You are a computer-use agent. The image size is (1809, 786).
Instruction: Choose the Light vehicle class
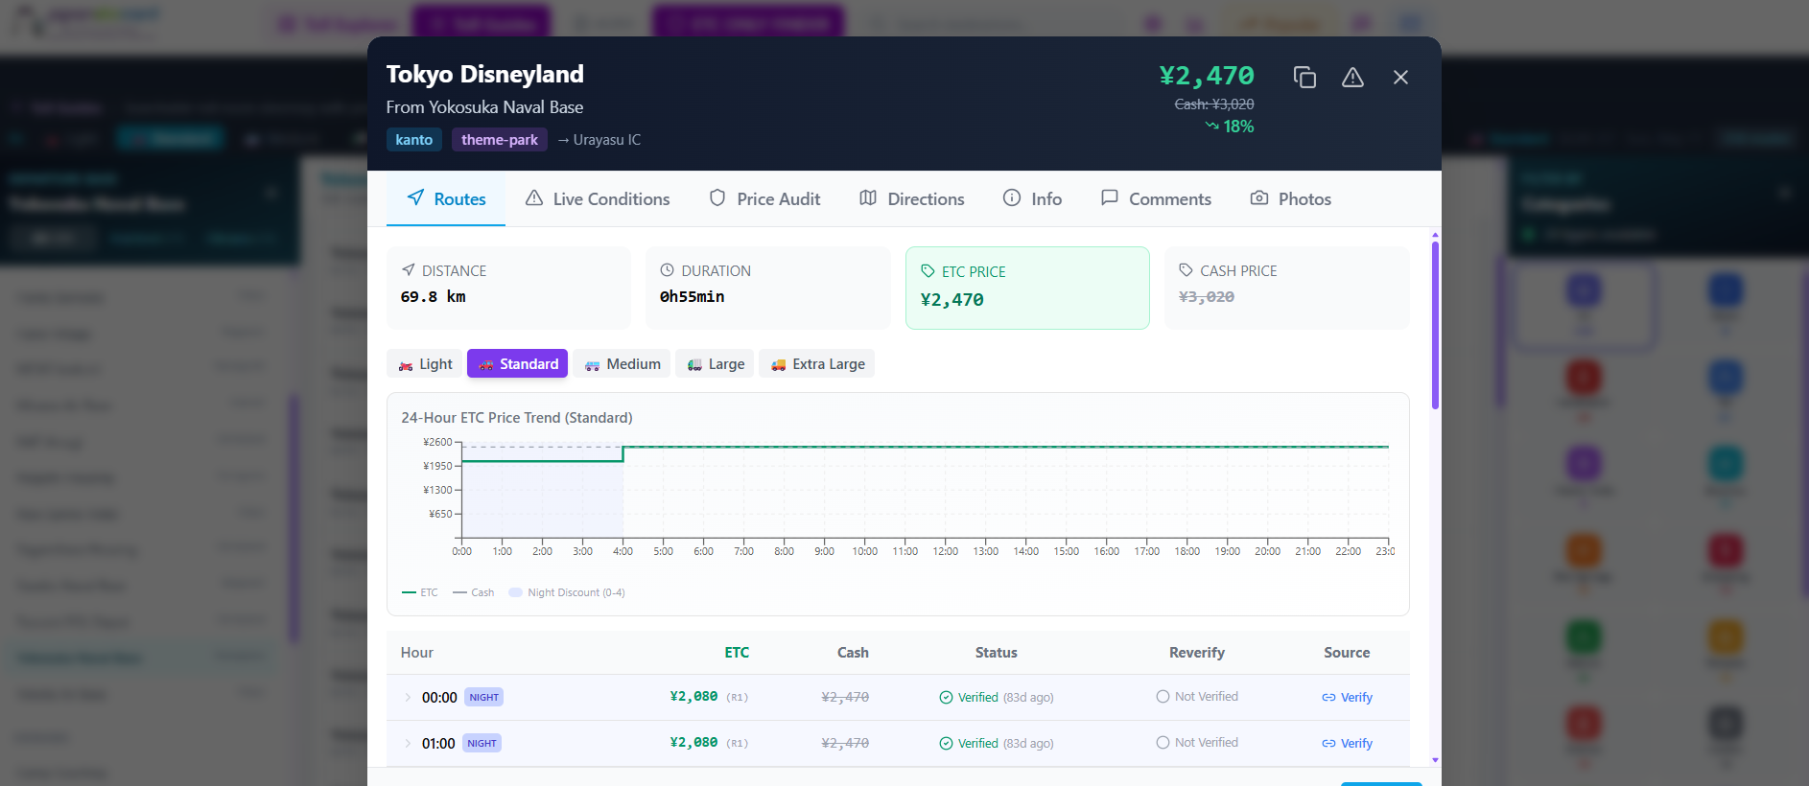pyautogui.click(x=425, y=364)
